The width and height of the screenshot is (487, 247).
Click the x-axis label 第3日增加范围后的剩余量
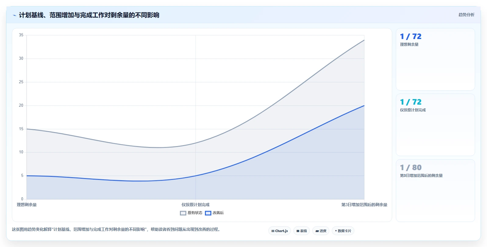(364, 205)
